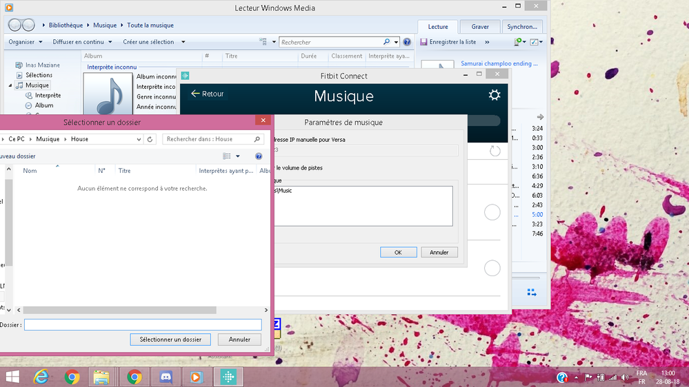Click the search magnifier in folder dialog

coord(257,139)
